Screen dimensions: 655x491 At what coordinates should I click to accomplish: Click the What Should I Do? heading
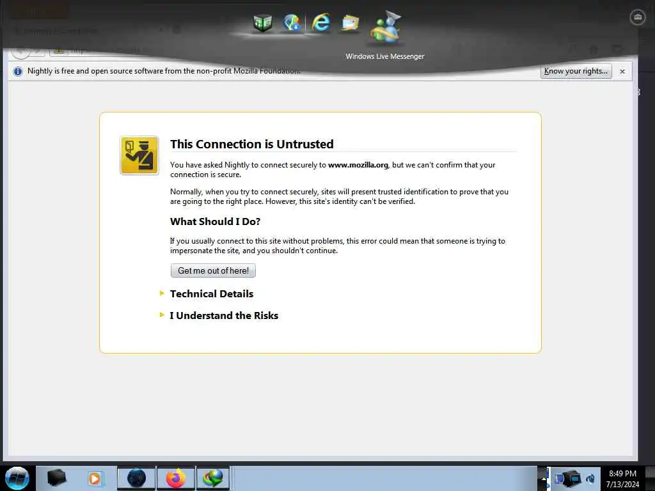tap(215, 222)
